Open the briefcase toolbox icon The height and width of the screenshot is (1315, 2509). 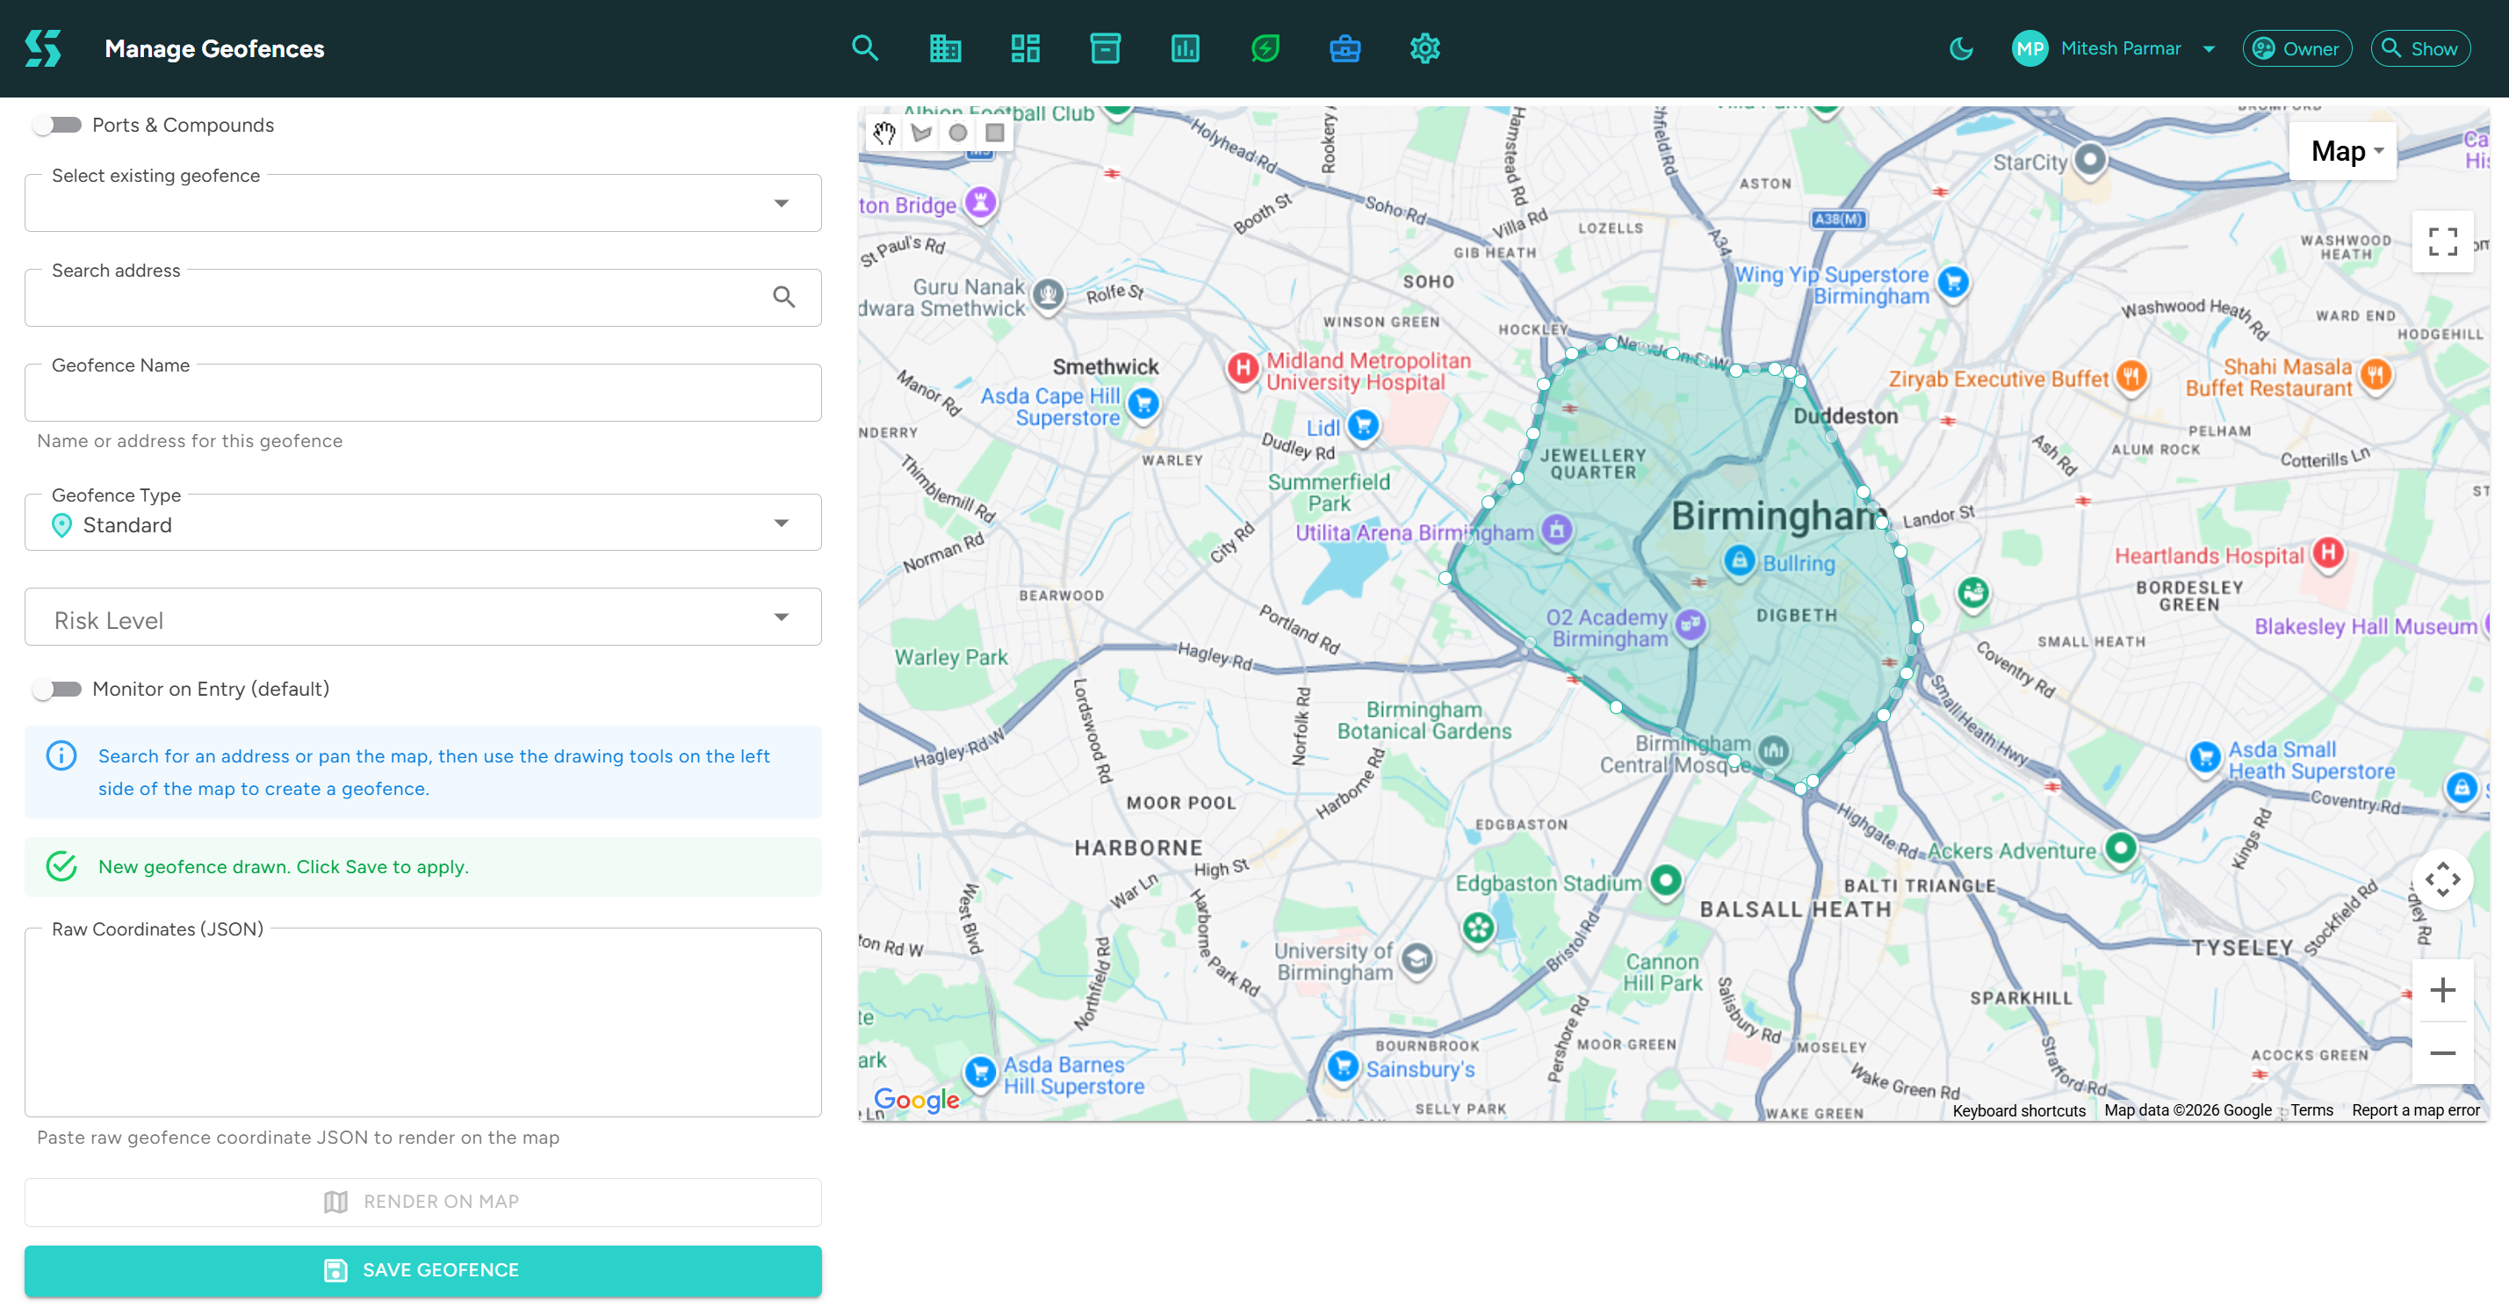(x=1345, y=47)
